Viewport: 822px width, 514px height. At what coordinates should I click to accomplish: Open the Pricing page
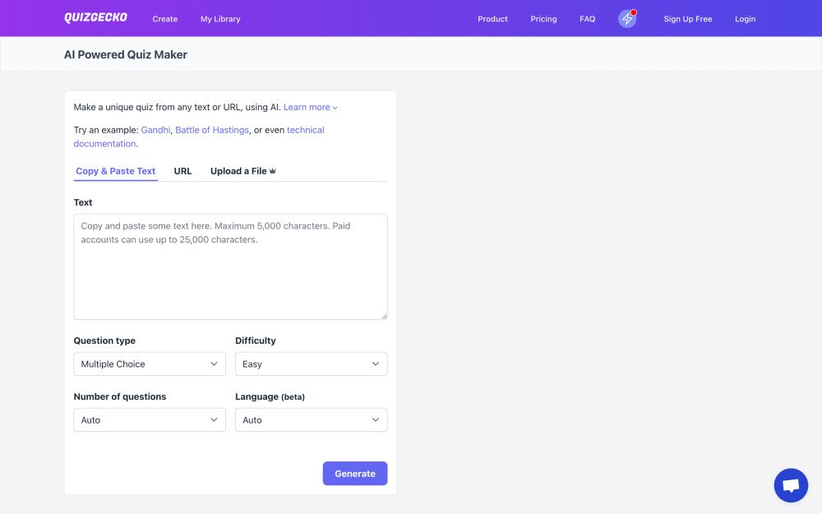point(543,19)
